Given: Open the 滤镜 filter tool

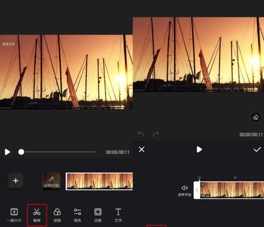Looking at the screenshot, I should point(57,215).
